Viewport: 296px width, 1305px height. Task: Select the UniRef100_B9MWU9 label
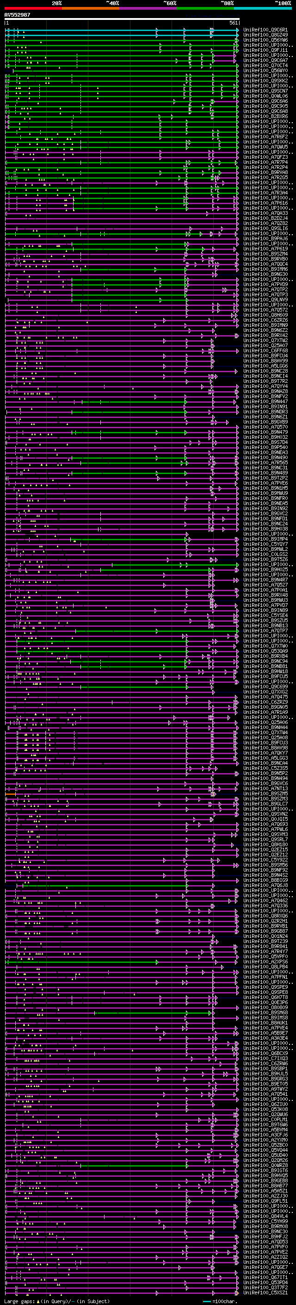(x=265, y=493)
